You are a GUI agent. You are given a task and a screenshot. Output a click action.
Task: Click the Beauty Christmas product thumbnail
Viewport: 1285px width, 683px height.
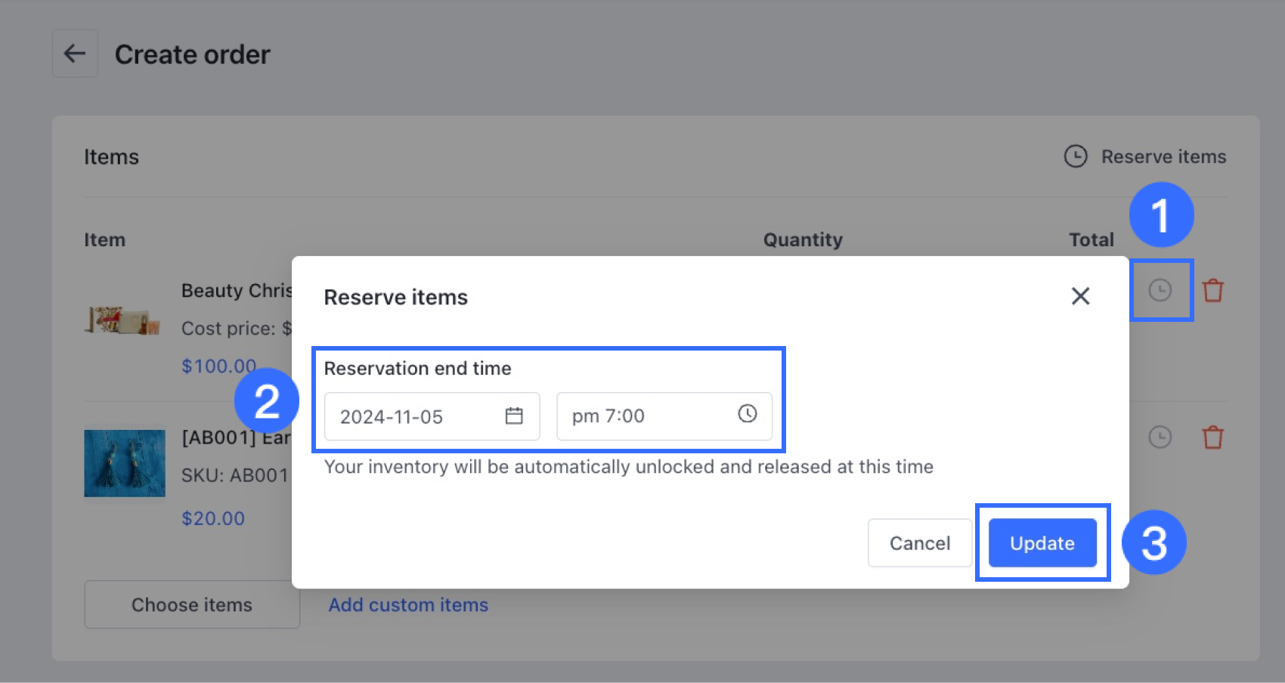[122, 320]
